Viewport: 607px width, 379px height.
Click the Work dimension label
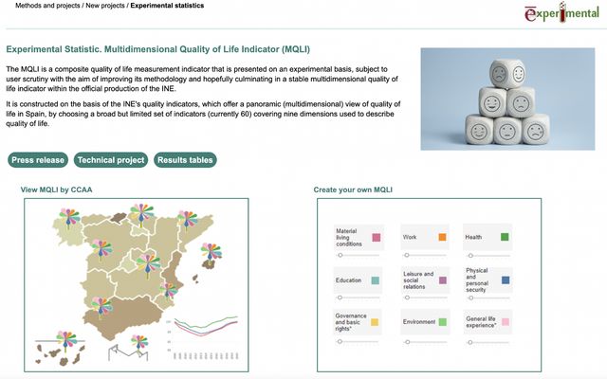point(410,237)
